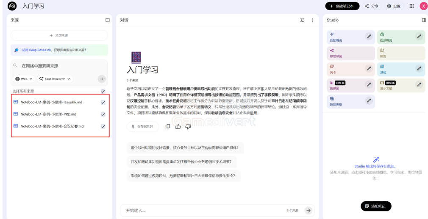The width and height of the screenshot is (428, 219).
Task: Create 闪卡 flashcards
Action: tap(351, 69)
